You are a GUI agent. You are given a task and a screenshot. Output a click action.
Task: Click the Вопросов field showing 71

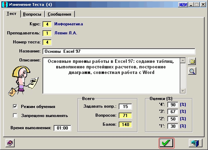(125, 115)
